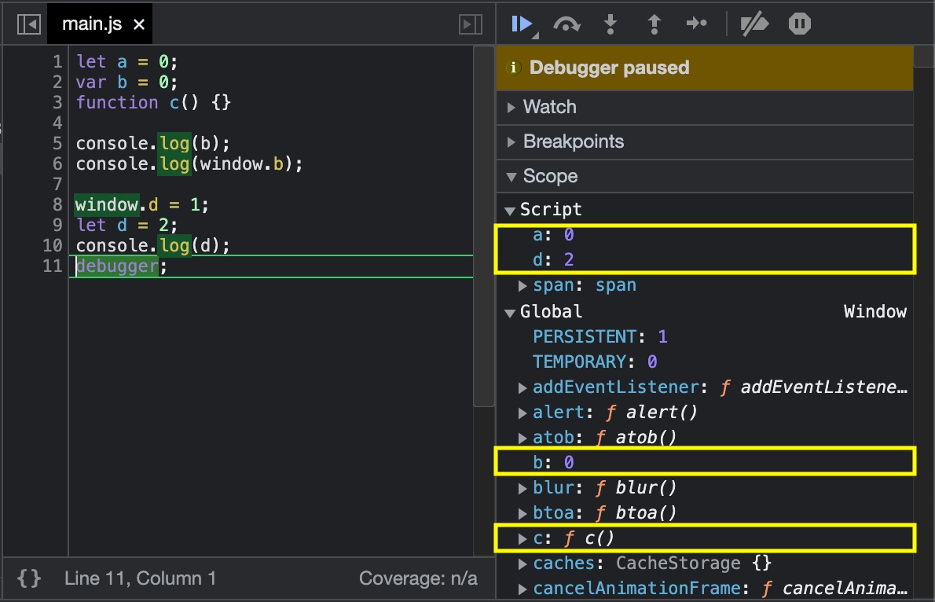Toggle the file navigator sidebar icon
Screen dimensions: 935x602
pyautogui.click(x=28, y=24)
